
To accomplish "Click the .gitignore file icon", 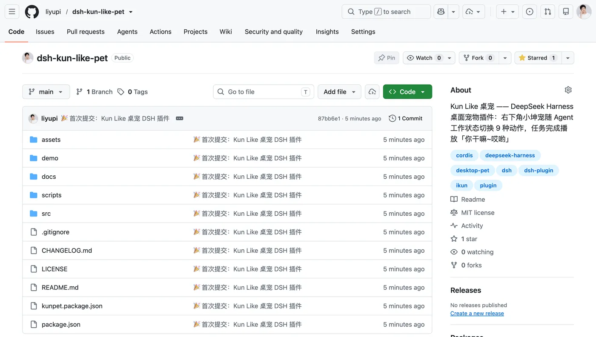I will 34,232.
